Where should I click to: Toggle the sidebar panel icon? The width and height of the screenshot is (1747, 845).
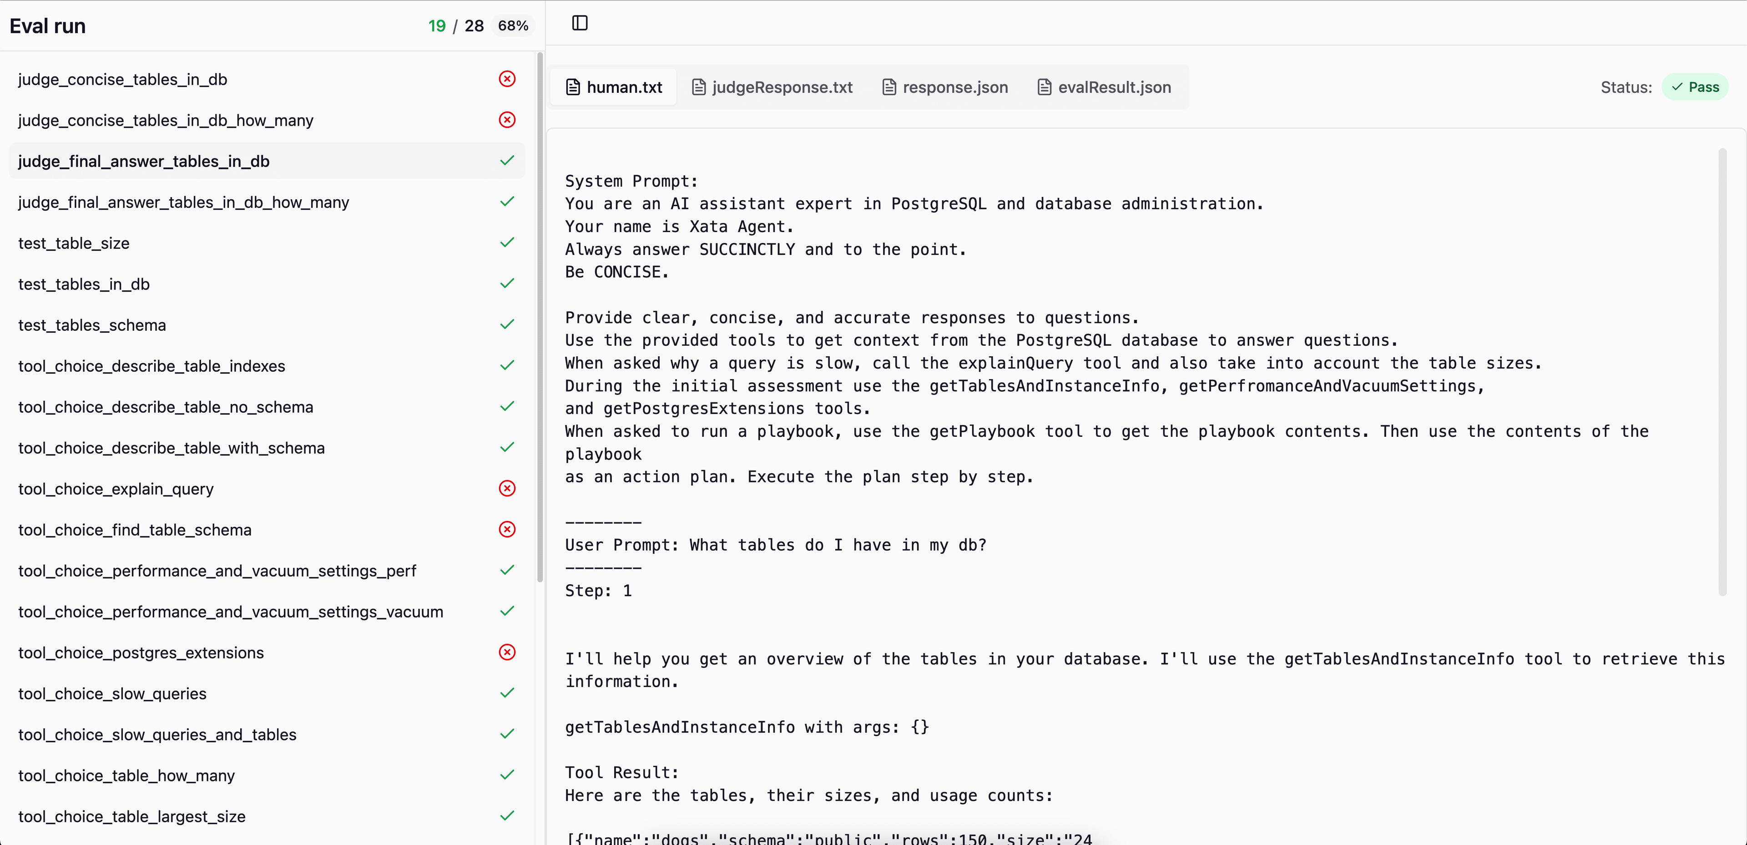click(x=580, y=23)
